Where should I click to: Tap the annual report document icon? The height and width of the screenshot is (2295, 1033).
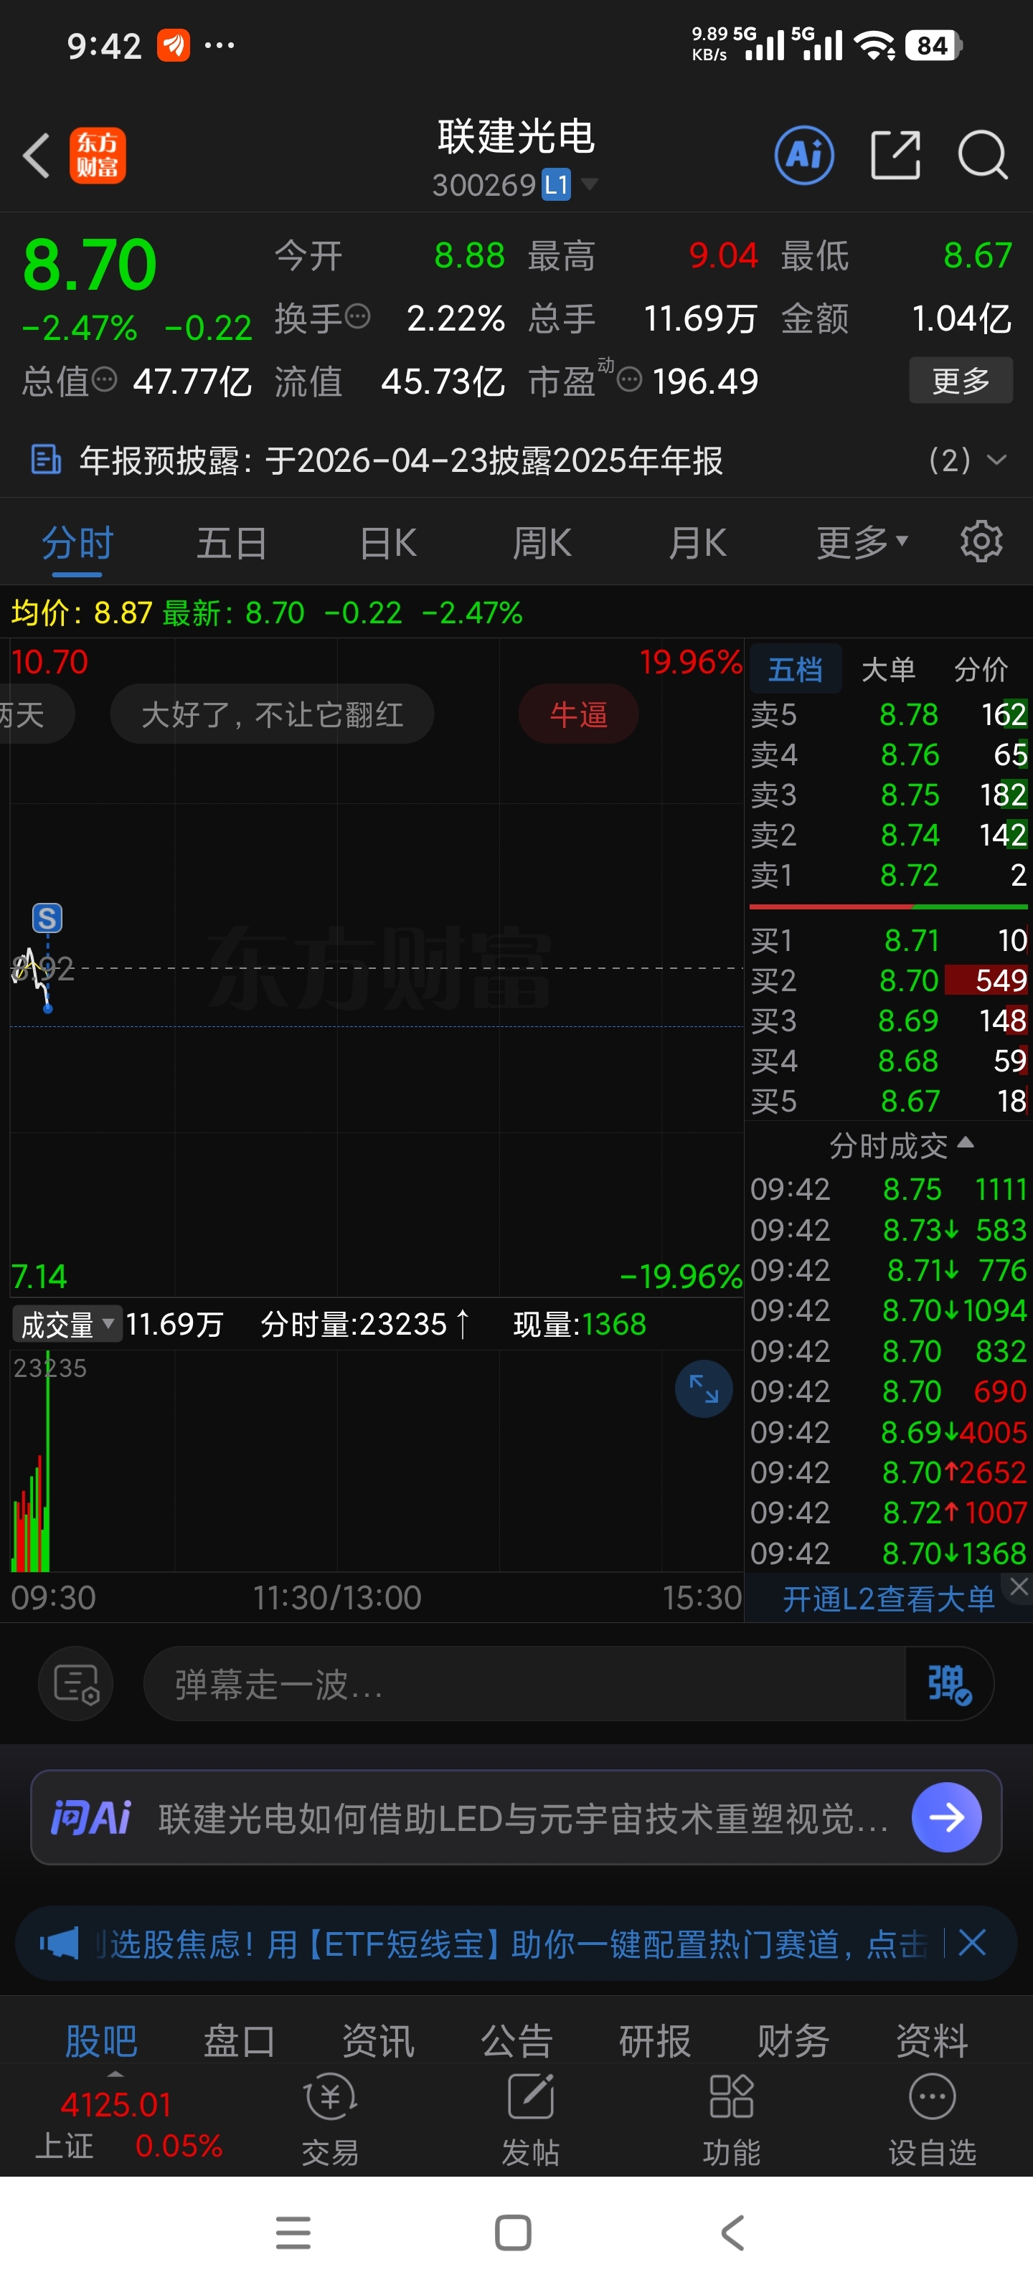pyautogui.click(x=45, y=460)
